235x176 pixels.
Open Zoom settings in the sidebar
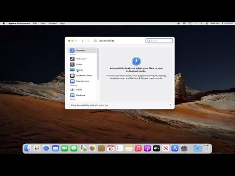tap(82, 65)
